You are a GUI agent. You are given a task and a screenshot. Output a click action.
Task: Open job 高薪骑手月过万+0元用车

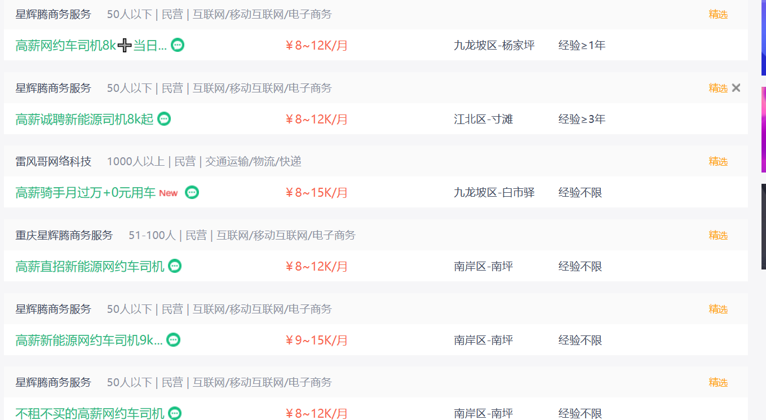[86, 193]
